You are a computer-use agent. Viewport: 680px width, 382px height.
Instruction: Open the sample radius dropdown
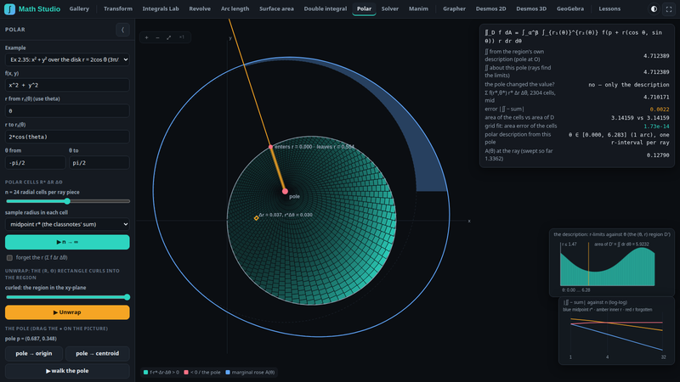click(x=67, y=224)
